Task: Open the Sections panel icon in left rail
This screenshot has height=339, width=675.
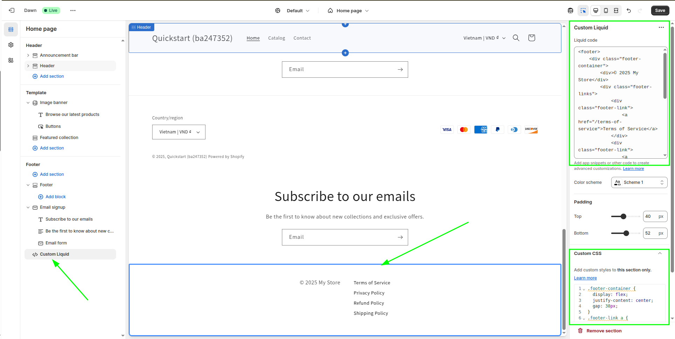Action: coord(11,29)
